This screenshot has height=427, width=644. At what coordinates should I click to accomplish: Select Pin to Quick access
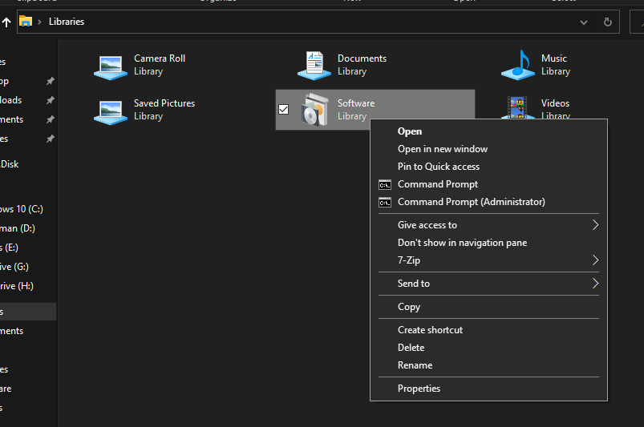(x=438, y=167)
